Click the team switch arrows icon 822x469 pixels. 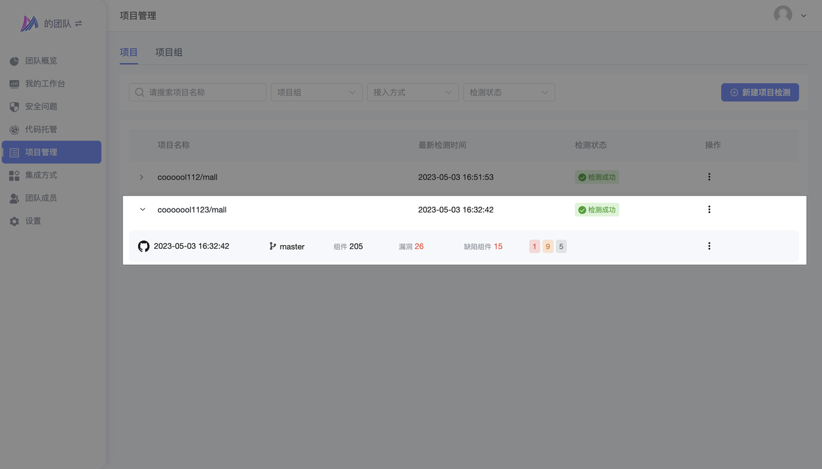click(78, 24)
